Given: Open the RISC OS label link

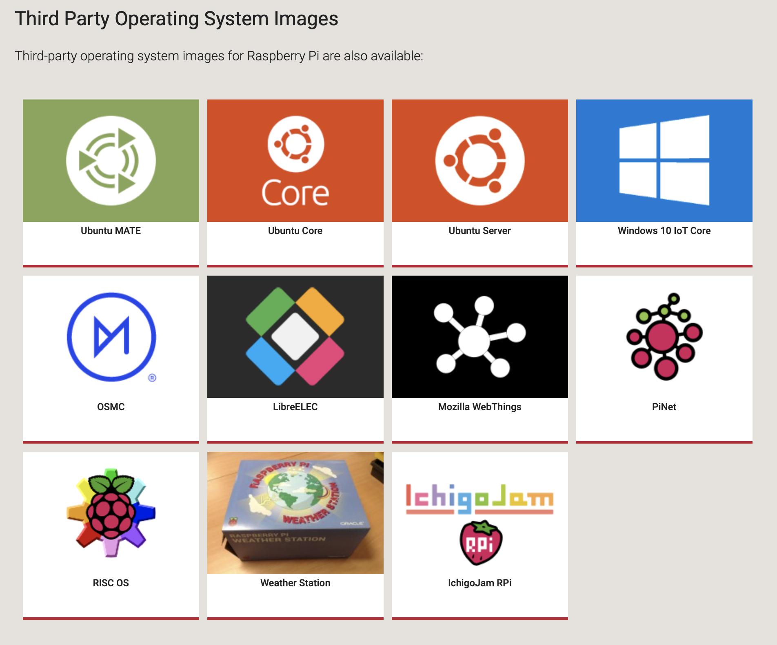Looking at the screenshot, I should point(111,583).
